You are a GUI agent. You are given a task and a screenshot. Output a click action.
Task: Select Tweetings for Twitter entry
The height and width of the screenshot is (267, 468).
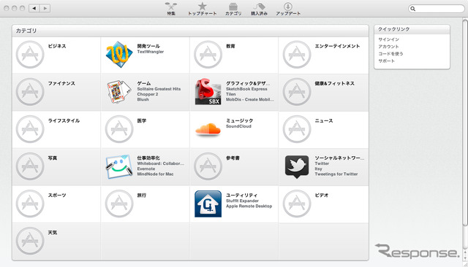tap(336, 174)
